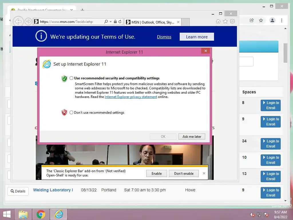The image size is (293, 220).
Task: Click Internet Explorer taskbar icon
Action: (x=59, y=214)
